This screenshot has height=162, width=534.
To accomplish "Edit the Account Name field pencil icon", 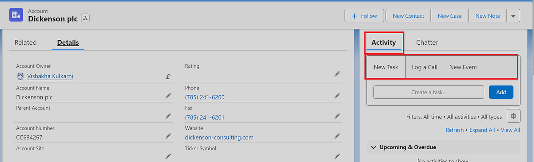I will [168, 96].
